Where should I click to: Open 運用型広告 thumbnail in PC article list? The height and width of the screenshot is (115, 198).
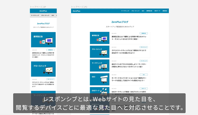(x=100, y=38)
